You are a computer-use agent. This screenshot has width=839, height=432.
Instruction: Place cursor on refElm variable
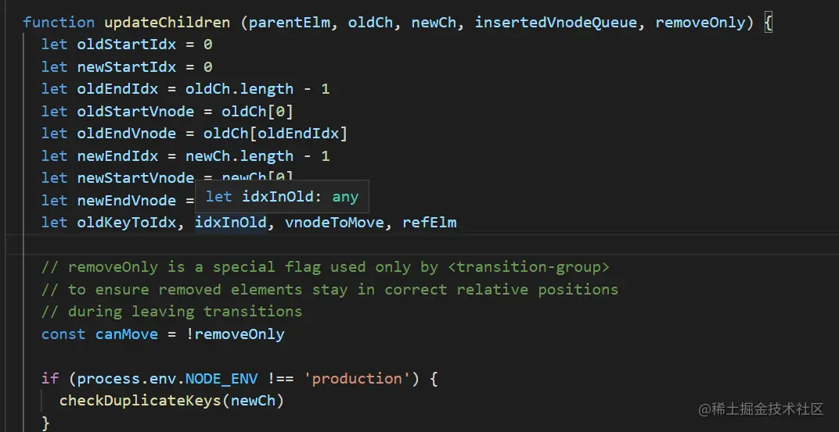(429, 223)
